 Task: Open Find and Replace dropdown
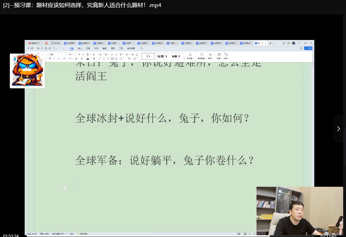pyautogui.click(x=202, y=56)
